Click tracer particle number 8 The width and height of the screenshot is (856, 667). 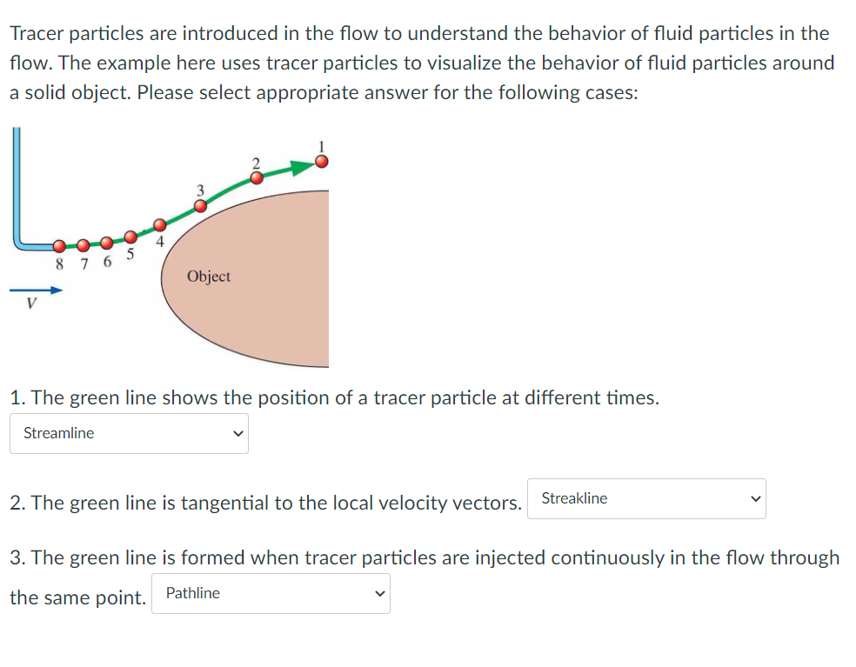point(59,245)
